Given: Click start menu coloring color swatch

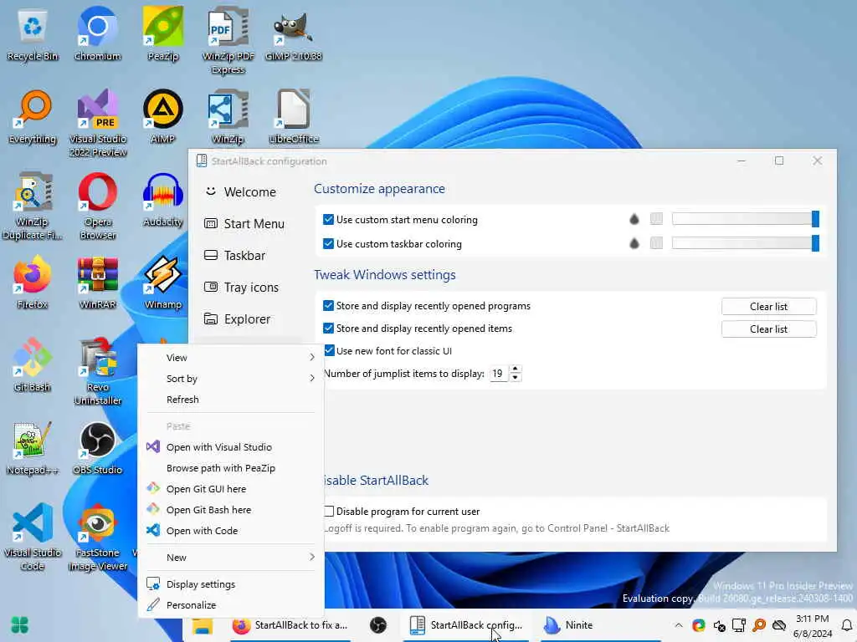Looking at the screenshot, I should tap(656, 219).
